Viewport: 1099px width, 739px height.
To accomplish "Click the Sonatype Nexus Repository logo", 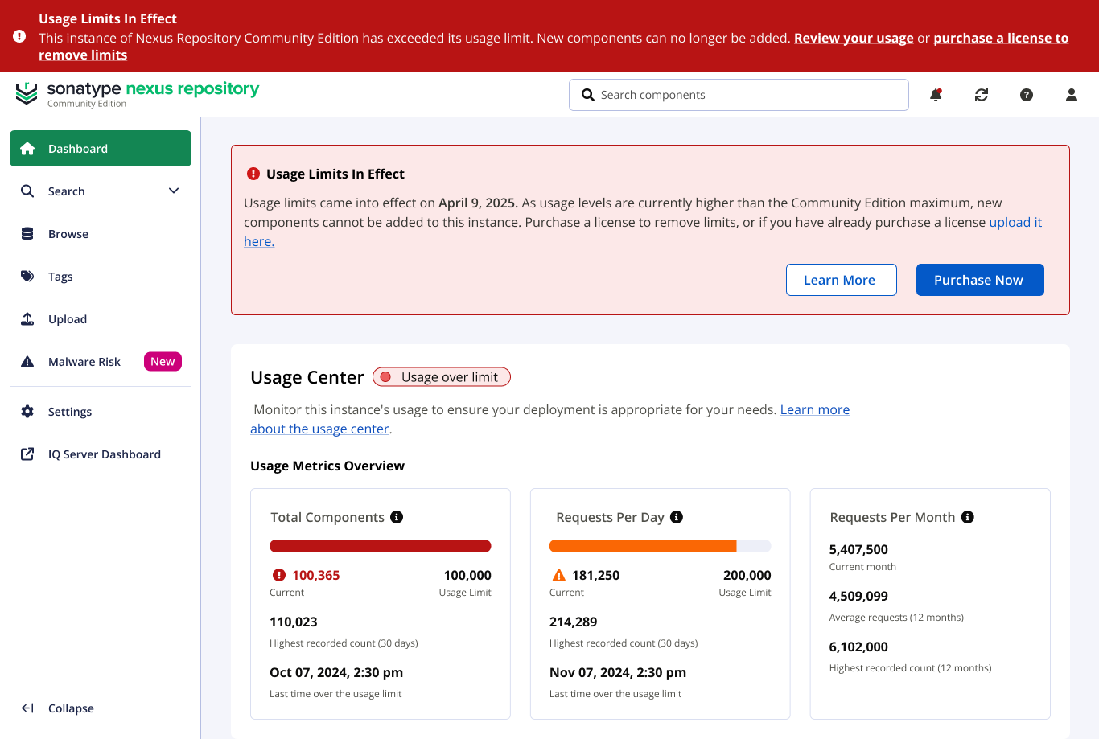I will [138, 94].
